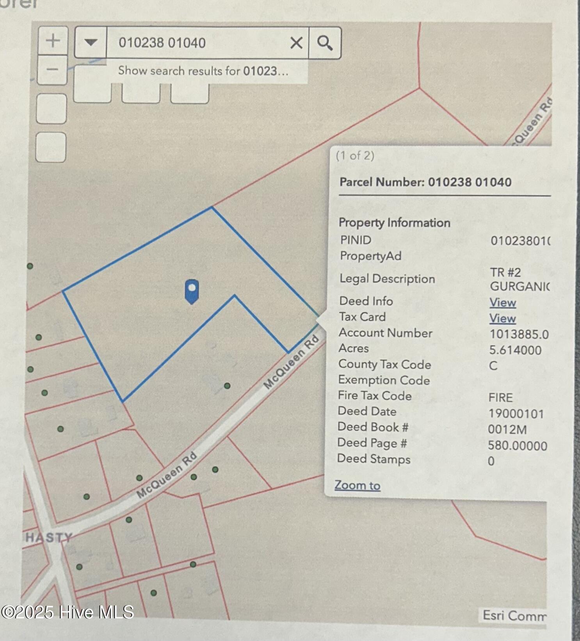The width and height of the screenshot is (580, 641).
Task: Click the HASTY place label on map
Action: coord(49,537)
